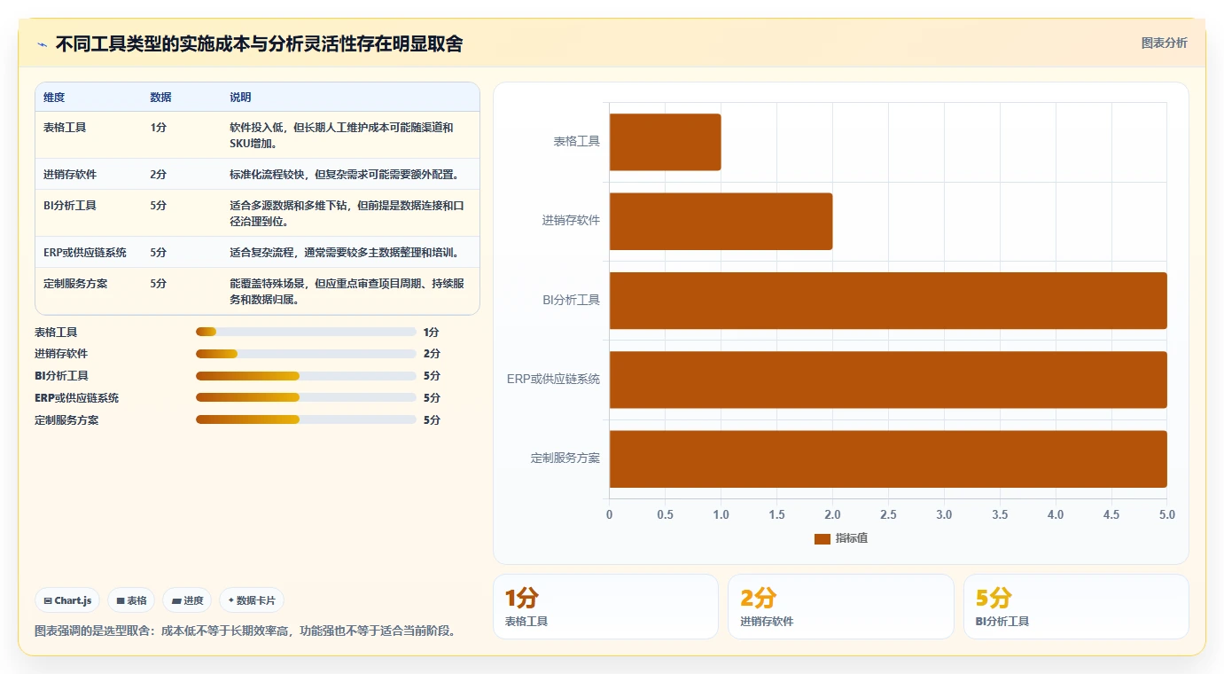
Task: Click the 5.0 x-axis tick label
Action: click(1166, 515)
